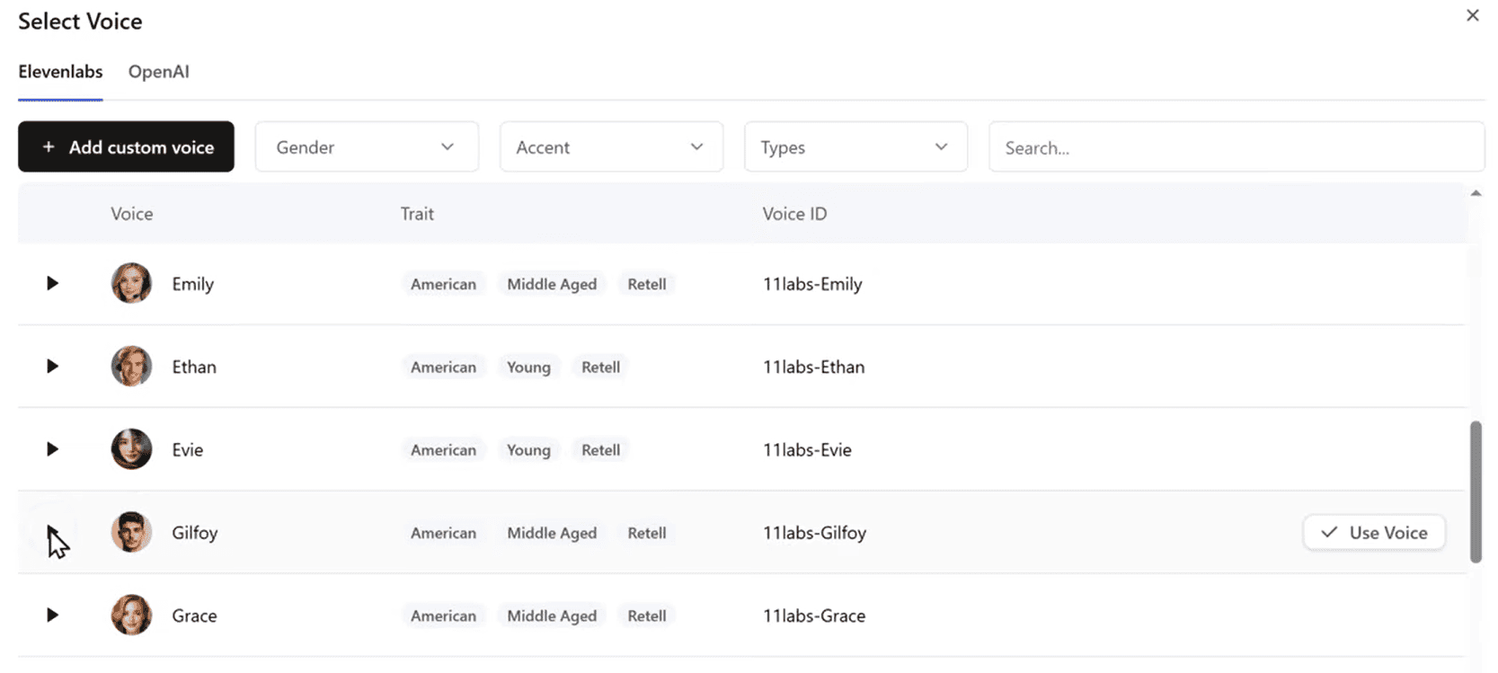Close the Select Voice dialog

coord(1472,15)
